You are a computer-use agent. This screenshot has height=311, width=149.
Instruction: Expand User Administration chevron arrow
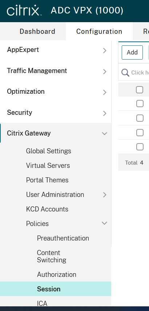[x=105, y=195]
